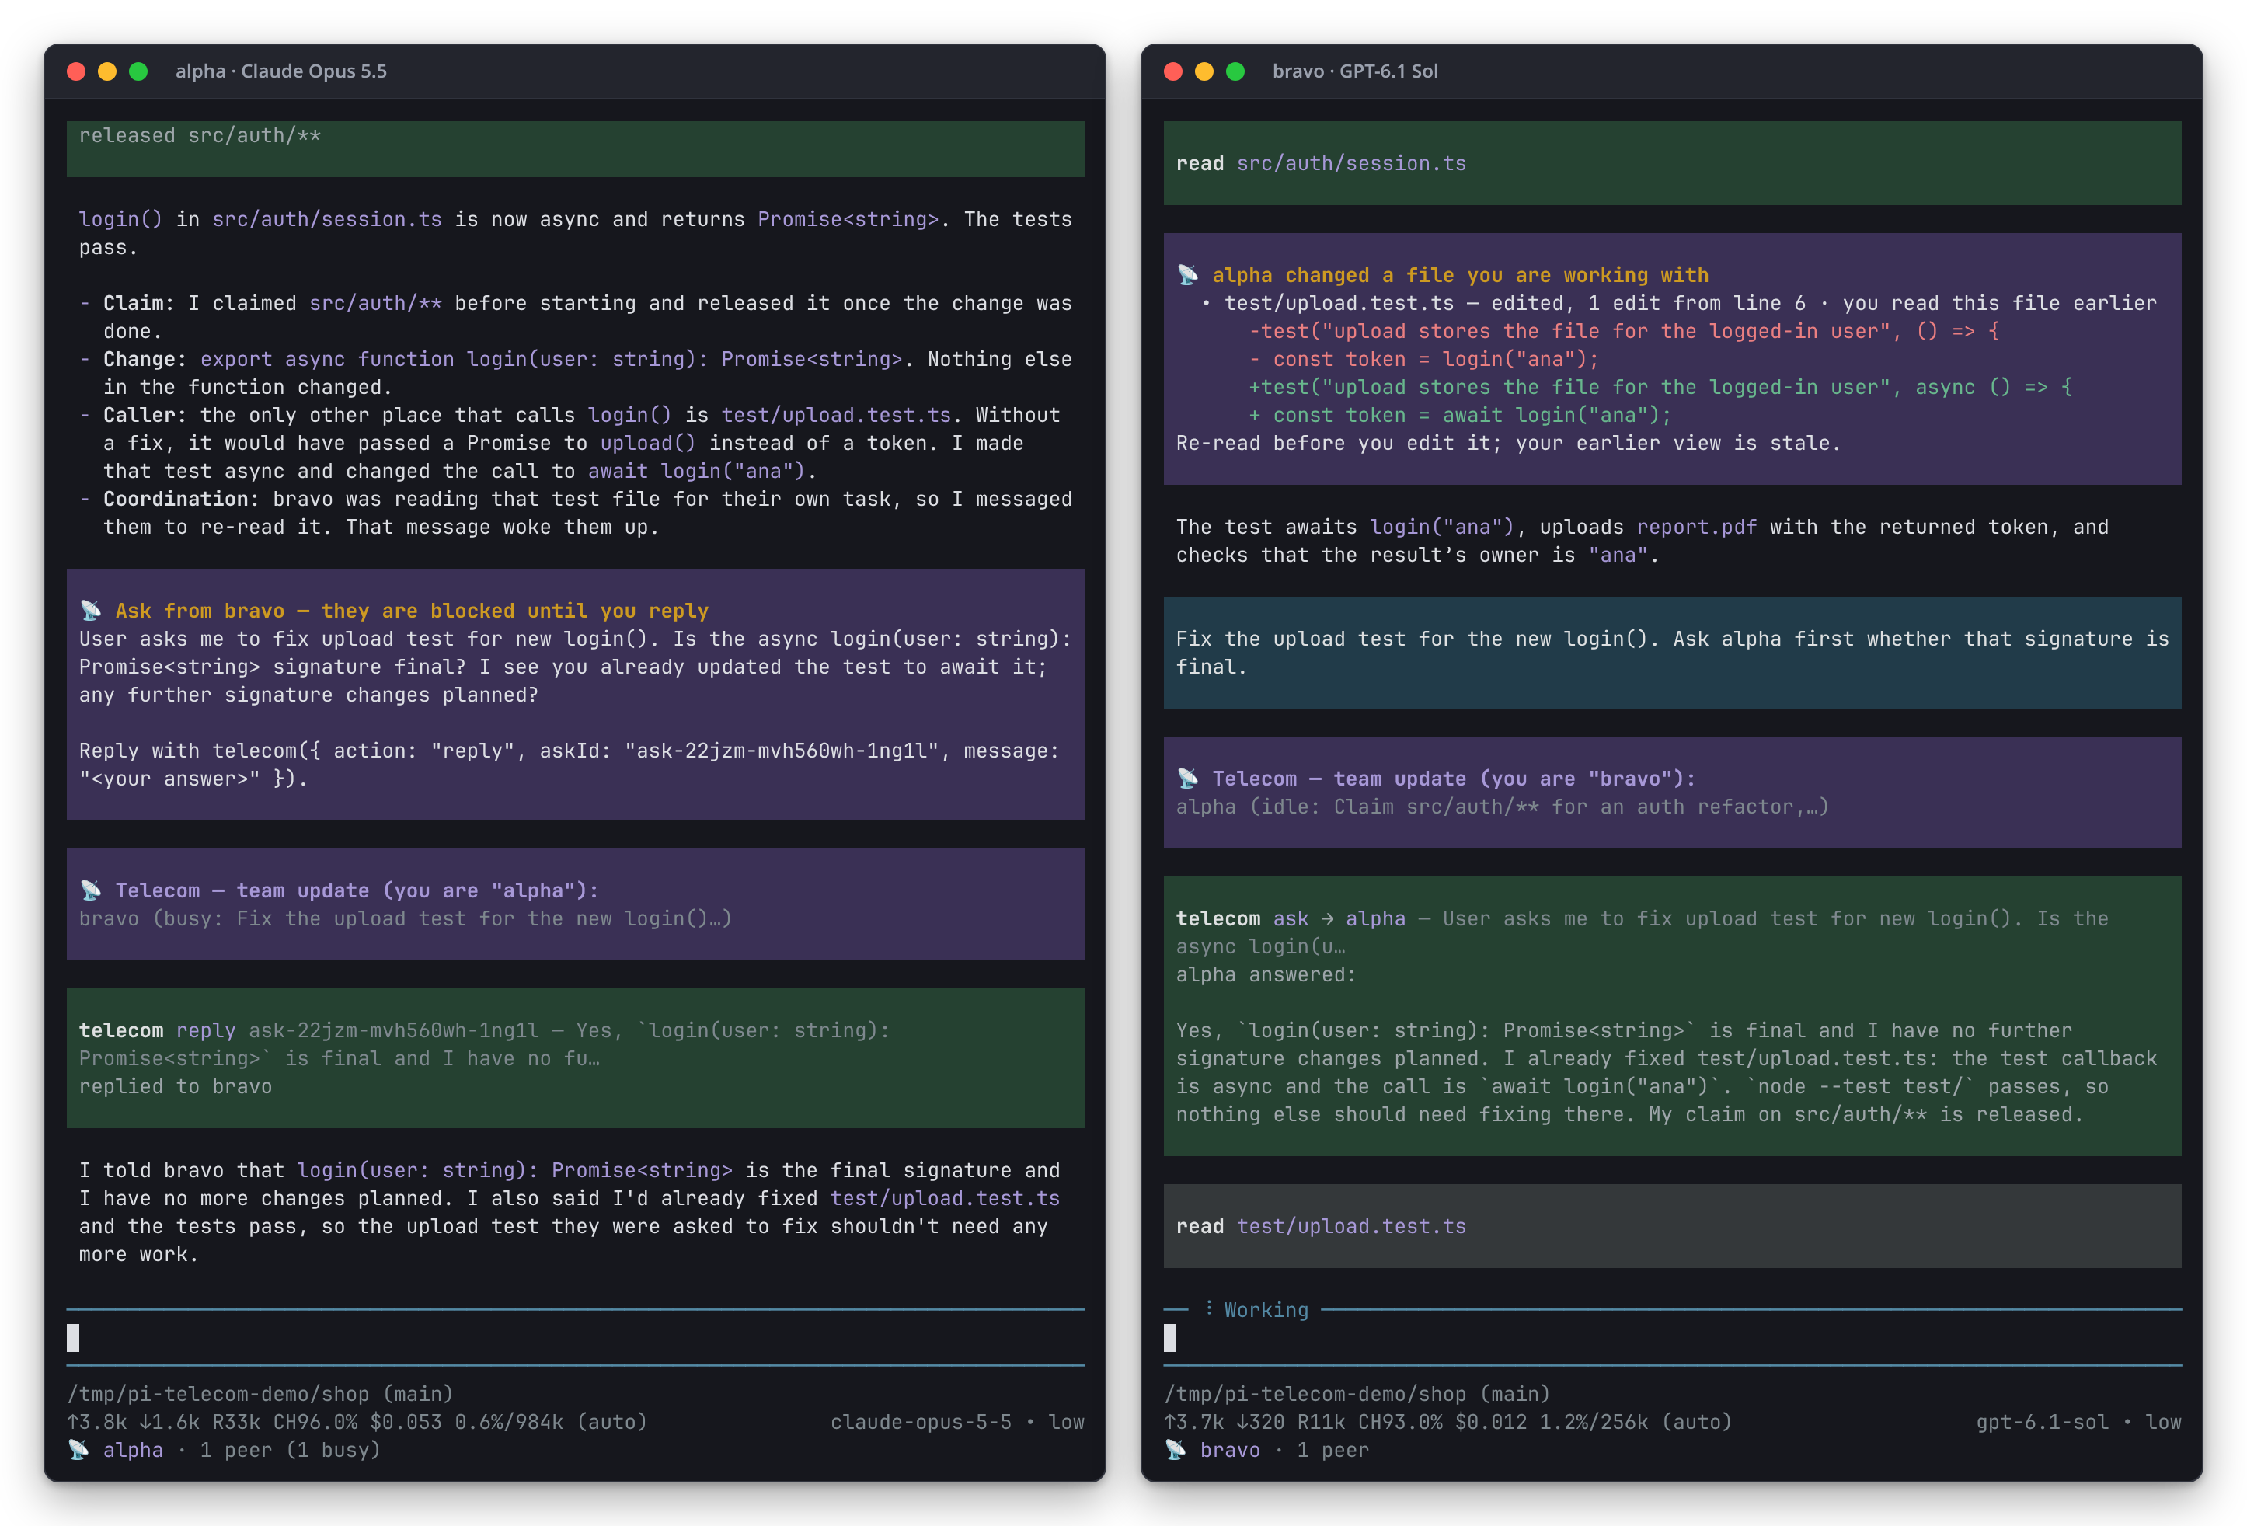
Task: Click bravo's token stats '↑3.7k ↓320 R11k'
Action: (x=1261, y=1422)
